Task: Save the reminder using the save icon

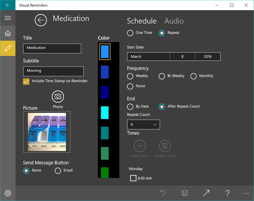Action: point(184,193)
